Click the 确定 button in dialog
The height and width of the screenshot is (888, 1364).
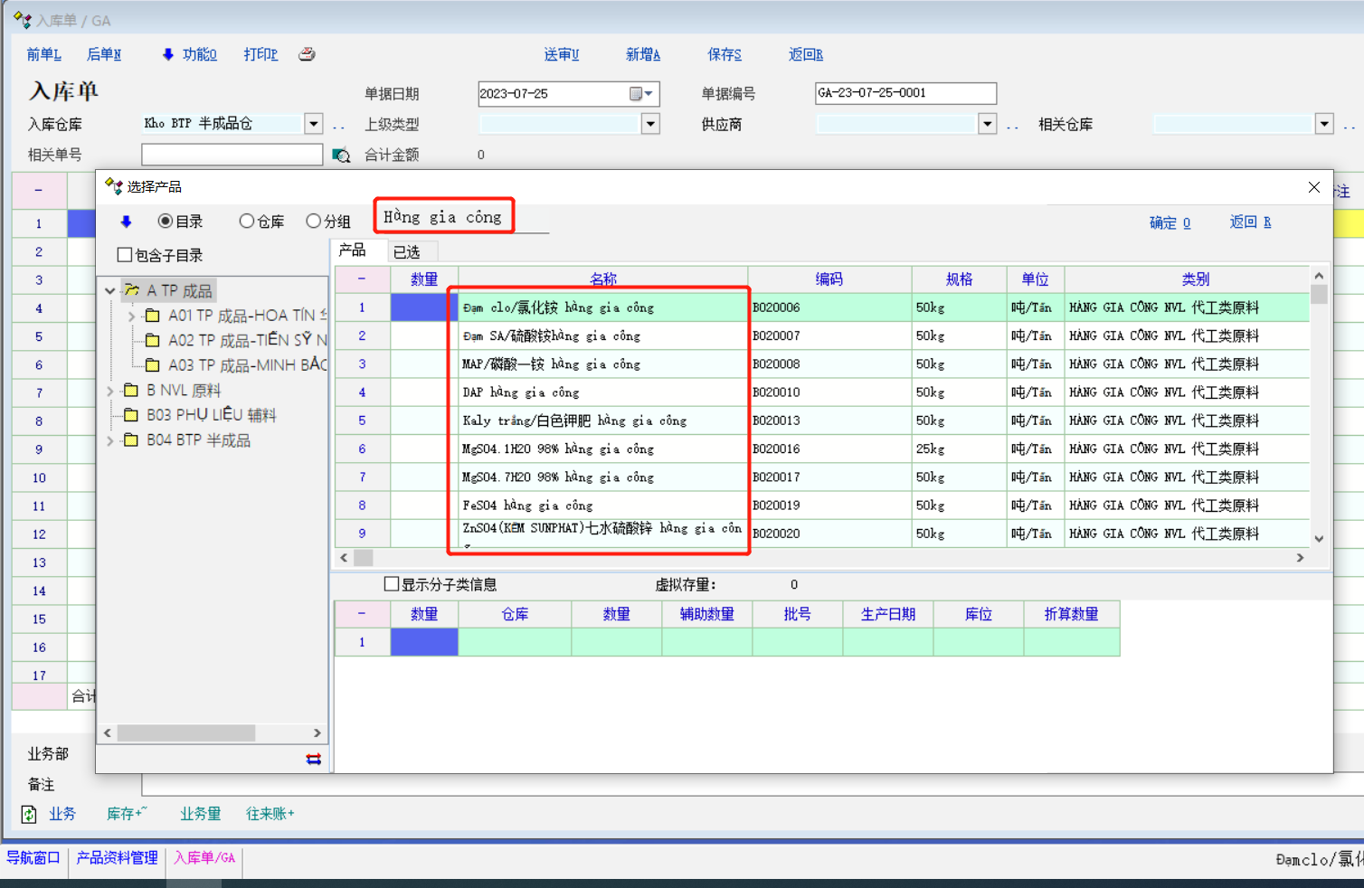(1169, 222)
